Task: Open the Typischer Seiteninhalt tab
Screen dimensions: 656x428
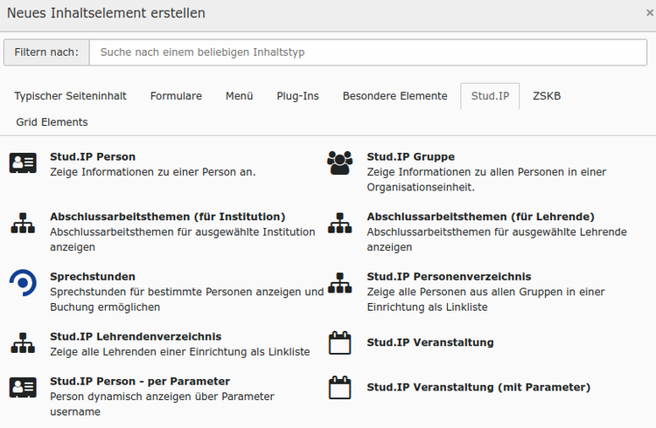Action: point(70,96)
